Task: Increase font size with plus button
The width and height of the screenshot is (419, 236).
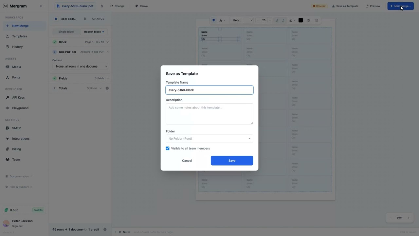Action: 270,20
